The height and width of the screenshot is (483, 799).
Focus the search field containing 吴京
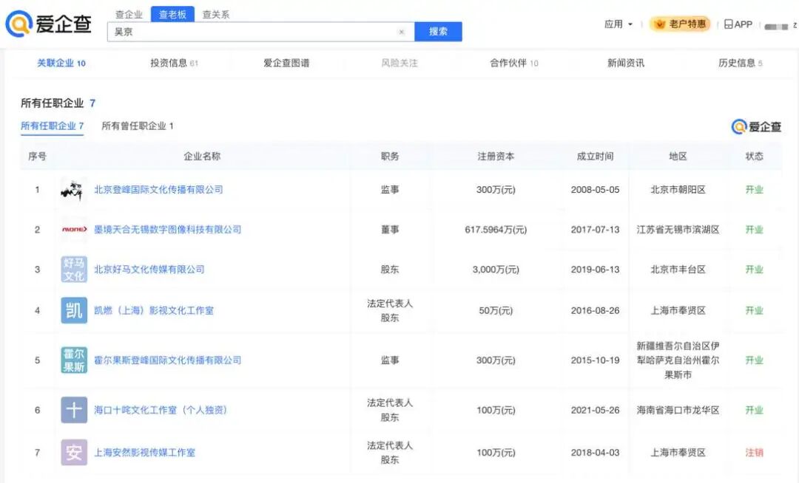(x=261, y=32)
